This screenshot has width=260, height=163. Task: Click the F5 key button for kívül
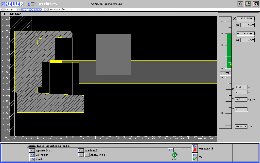click(32, 159)
